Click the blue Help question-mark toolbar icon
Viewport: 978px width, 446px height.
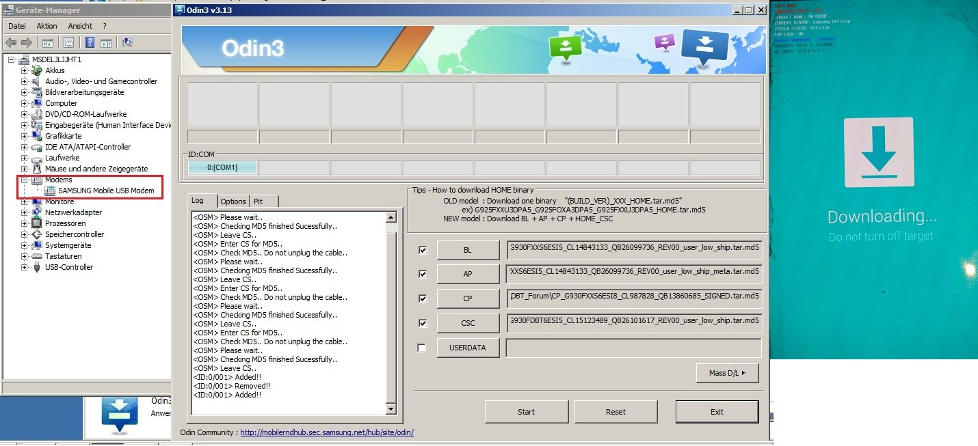point(88,42)
